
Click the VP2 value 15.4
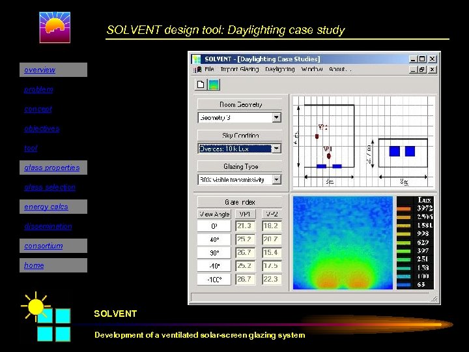pyautogui.click(x=271, y=252)
